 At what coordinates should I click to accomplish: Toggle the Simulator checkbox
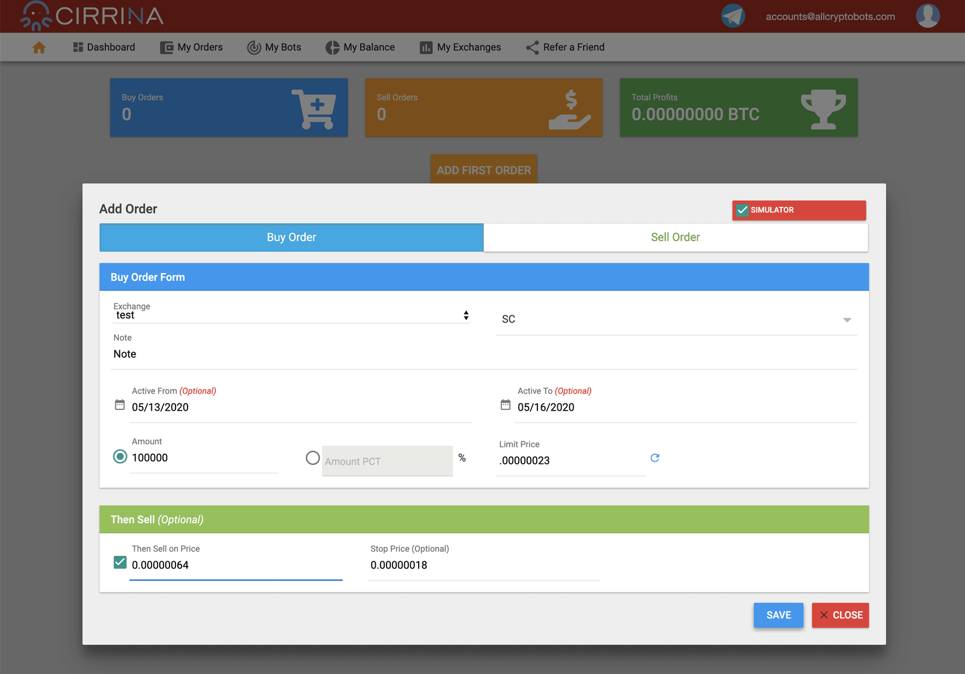tap(742, 210)
